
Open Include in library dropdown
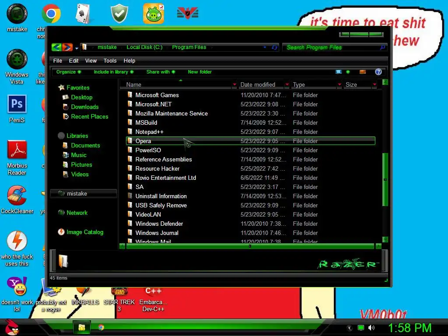[114, 72]
